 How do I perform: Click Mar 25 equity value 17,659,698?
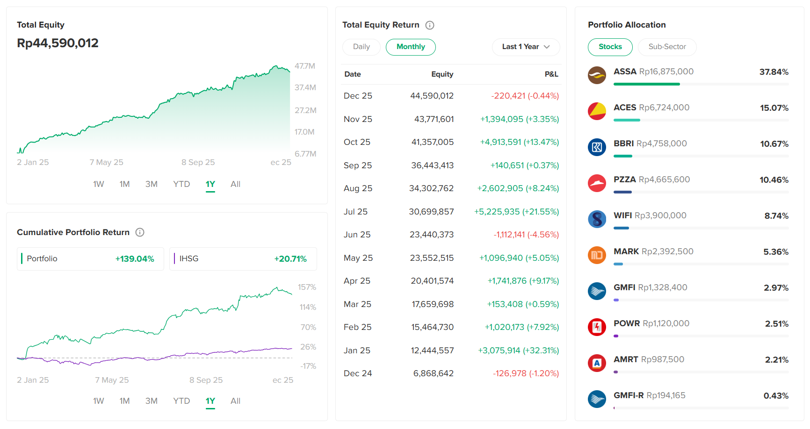pyautogui.click(x=433, y=304)
